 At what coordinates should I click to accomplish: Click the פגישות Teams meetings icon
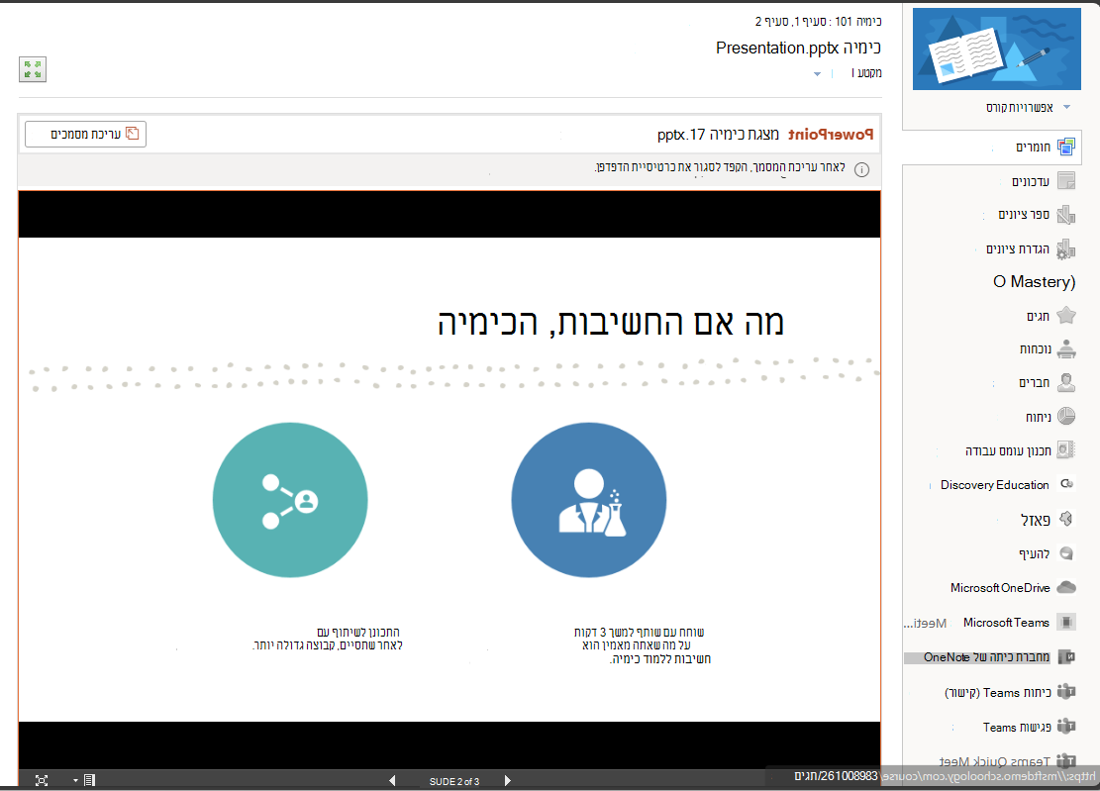tap(1065, 727)
